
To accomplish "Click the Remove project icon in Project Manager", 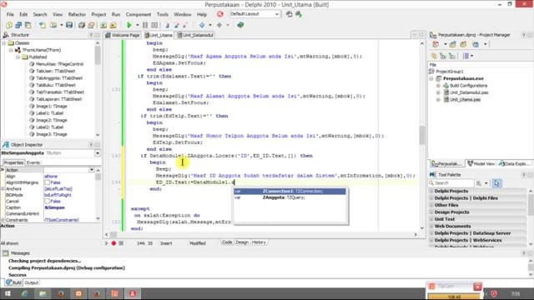I will (x=463, y=44).
